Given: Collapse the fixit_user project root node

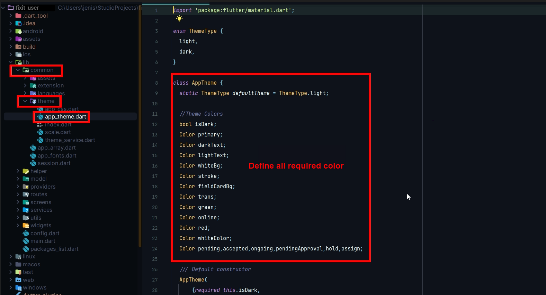Looking at the screenshot, I should click(x=3, y=8).
